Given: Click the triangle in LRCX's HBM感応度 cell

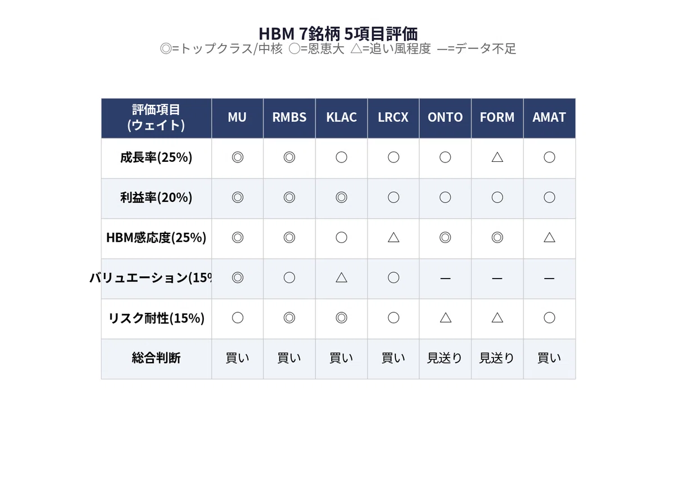Looking at the screenshot, I should point(393,237).
